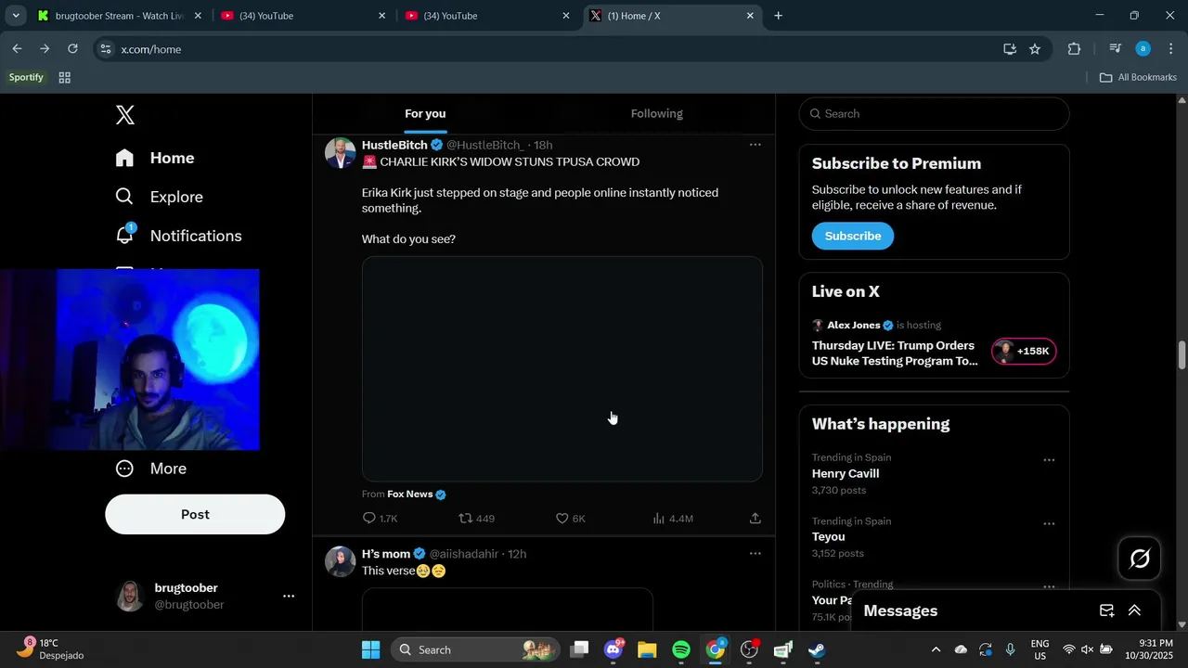This screenshot has width=1188, height=668.
Task: View analytics showing 4.4M views
Action: tap(673, 519)
